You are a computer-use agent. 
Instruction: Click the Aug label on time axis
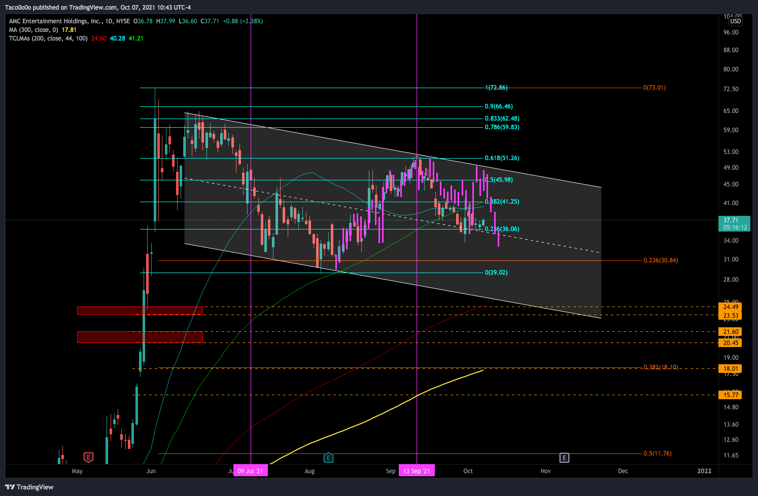(x=309, y=471)
